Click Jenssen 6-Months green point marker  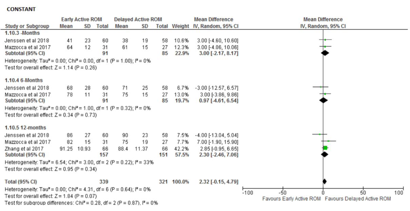[320, 87]
